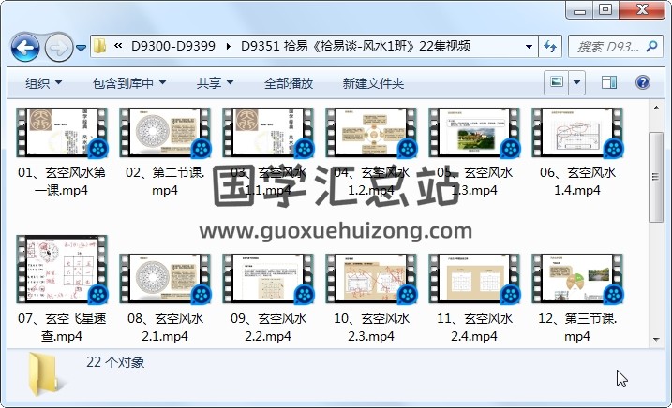The height and width of the screenshot is (408, 672).
Task: Click the D9351 拾易 folder breadcrumb
Action: click(356, 46)
